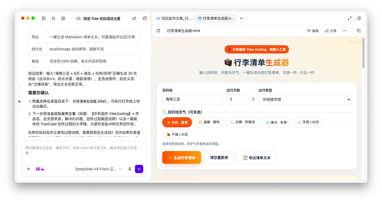The width and height of the screenshot is (382, 202).
Task: Select the 寒冷·冬季 weather chip
Action: [x=276, y=122]
